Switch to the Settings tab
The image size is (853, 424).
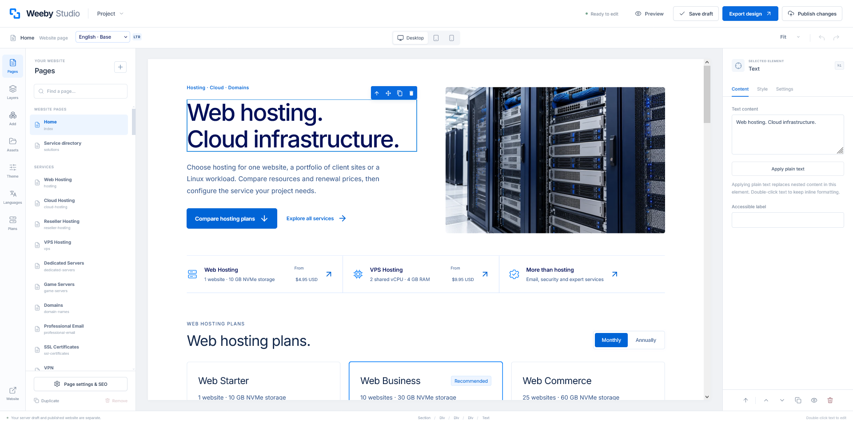click(x=785, y=89)
